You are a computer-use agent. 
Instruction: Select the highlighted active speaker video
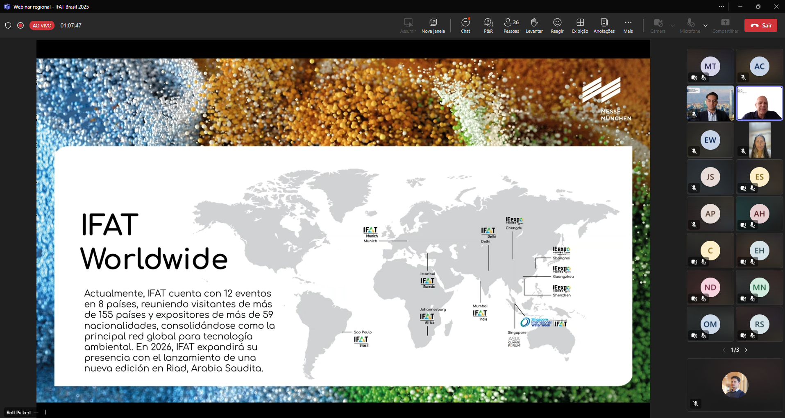760,103
